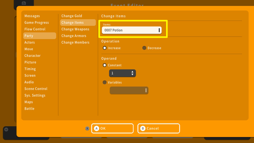Choose the Change Armors command
This screenshot has width=254, height=143.
tap(74, 36)
